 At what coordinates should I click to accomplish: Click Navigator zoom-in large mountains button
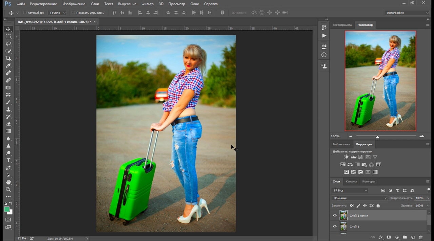coord(422,136)
